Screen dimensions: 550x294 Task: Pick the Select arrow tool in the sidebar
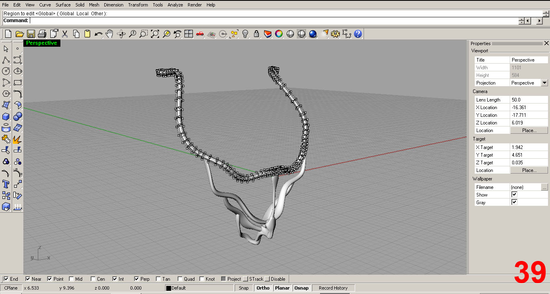(6, 49)
